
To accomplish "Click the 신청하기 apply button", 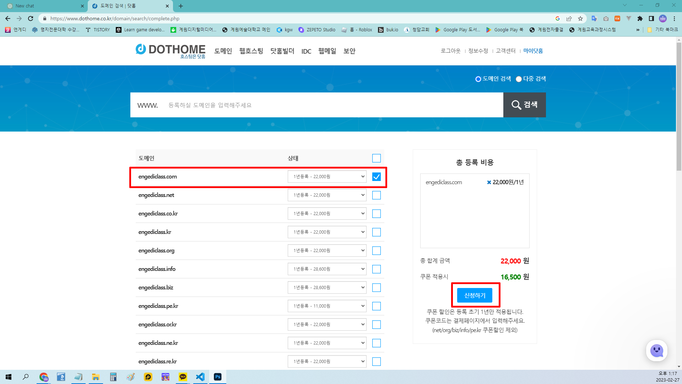I will (475, 295).
